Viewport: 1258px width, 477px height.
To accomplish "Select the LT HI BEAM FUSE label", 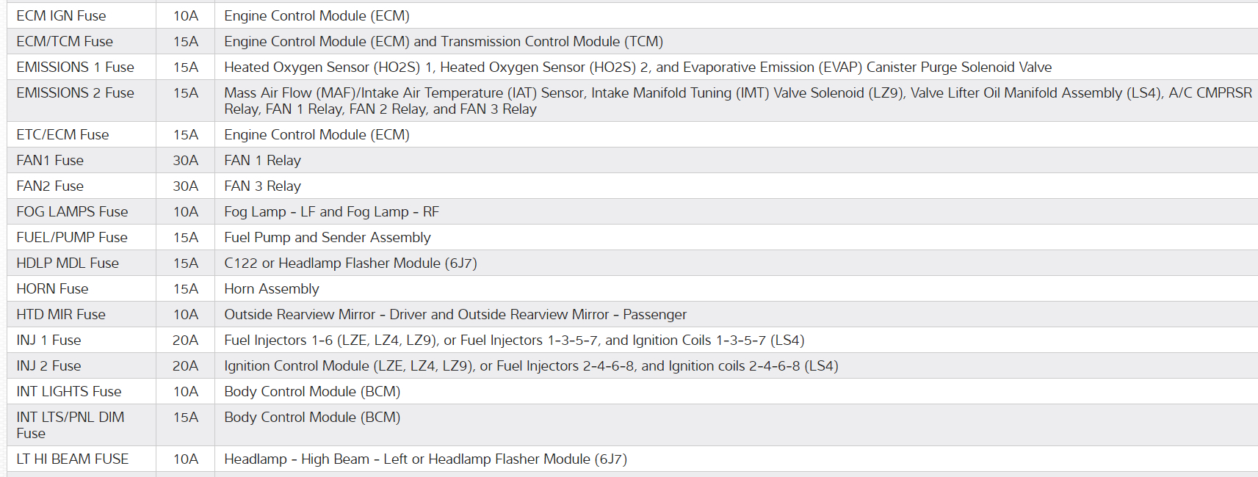I will click(73, 459).
